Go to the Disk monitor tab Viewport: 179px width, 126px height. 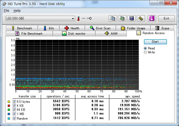click(74, 33)
